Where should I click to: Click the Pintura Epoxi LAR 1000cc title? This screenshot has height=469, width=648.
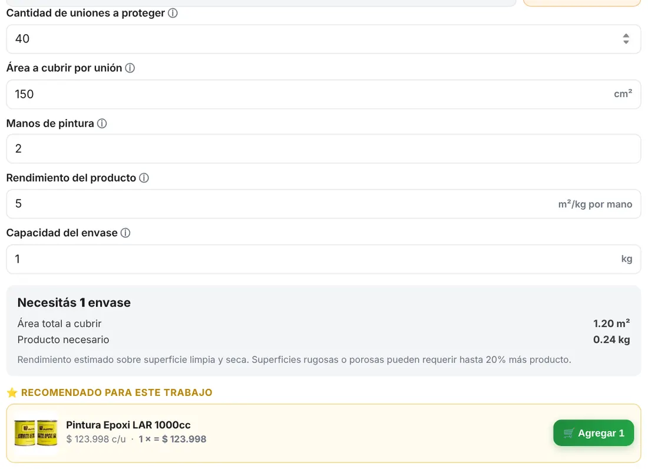point(128,425)
